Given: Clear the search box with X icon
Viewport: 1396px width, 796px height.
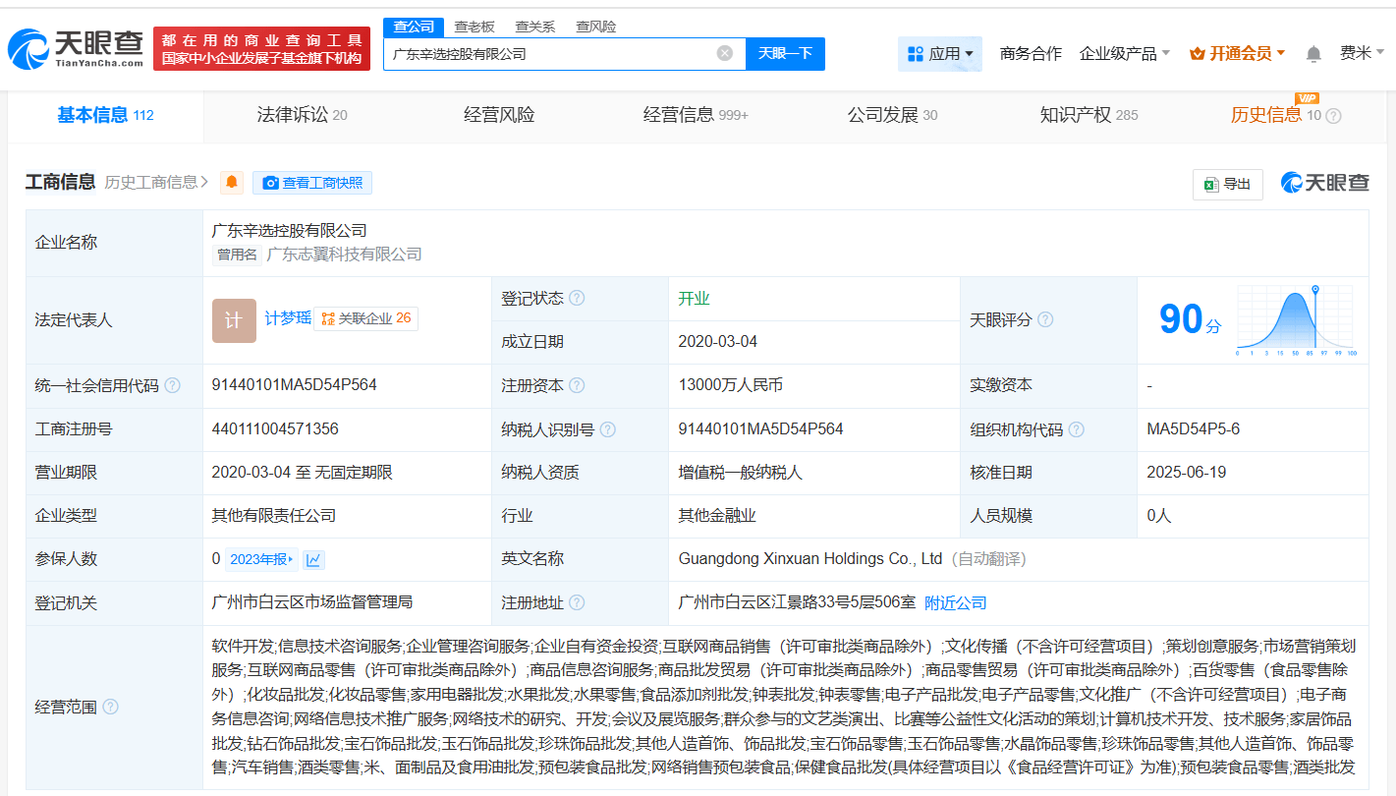Looking at the screenshot, I should pos(724,54).
